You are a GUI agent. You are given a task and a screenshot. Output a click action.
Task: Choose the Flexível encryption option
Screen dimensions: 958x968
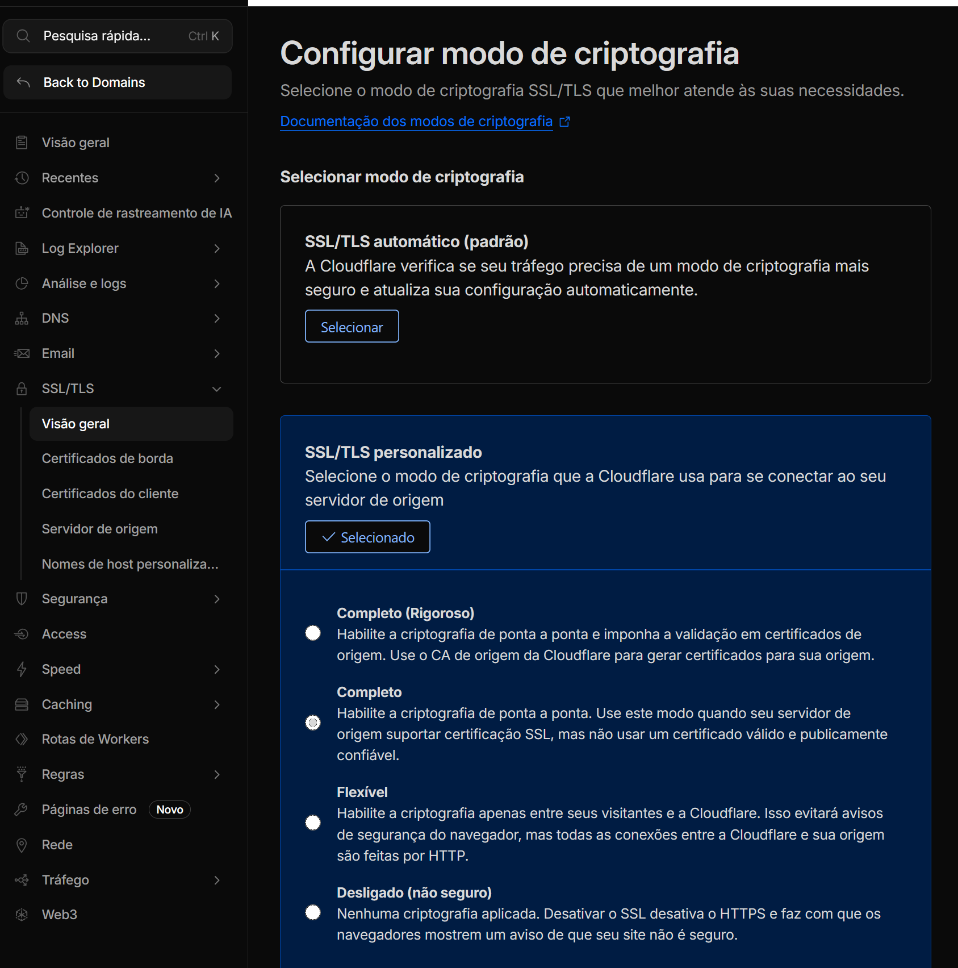[x=313, y=822]
